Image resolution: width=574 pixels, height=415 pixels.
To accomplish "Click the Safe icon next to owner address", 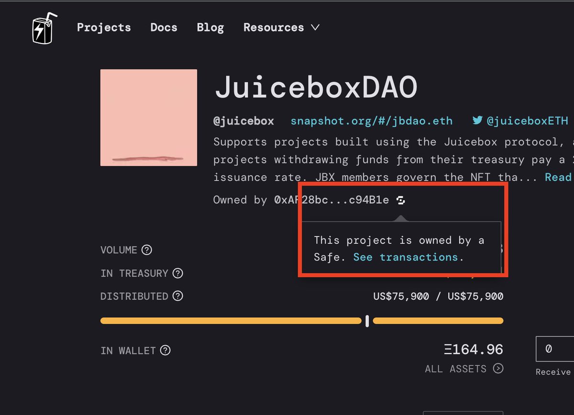I will tap(401, 200).
